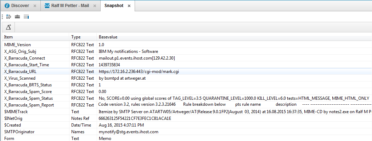Select the SMTPOriginator email value
This screenshot has height=141, width=372.
(128, 132)
